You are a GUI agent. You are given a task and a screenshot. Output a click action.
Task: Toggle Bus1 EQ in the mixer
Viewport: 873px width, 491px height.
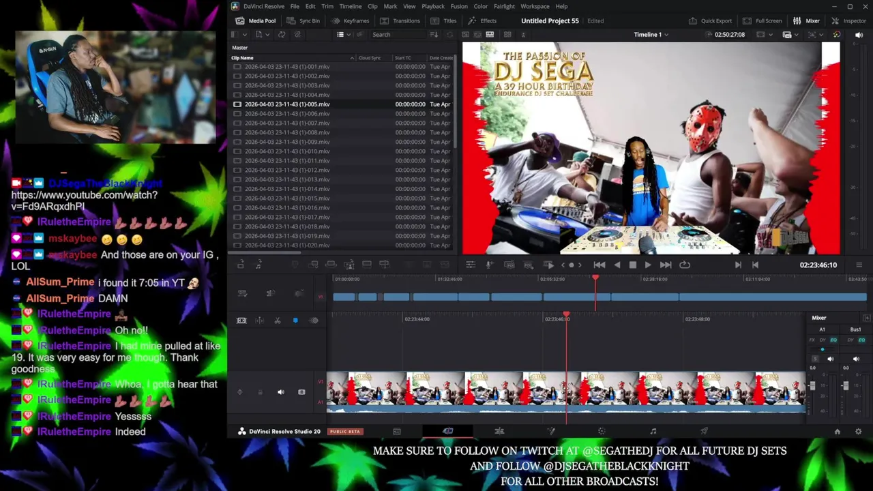click(x=862, y=340)
